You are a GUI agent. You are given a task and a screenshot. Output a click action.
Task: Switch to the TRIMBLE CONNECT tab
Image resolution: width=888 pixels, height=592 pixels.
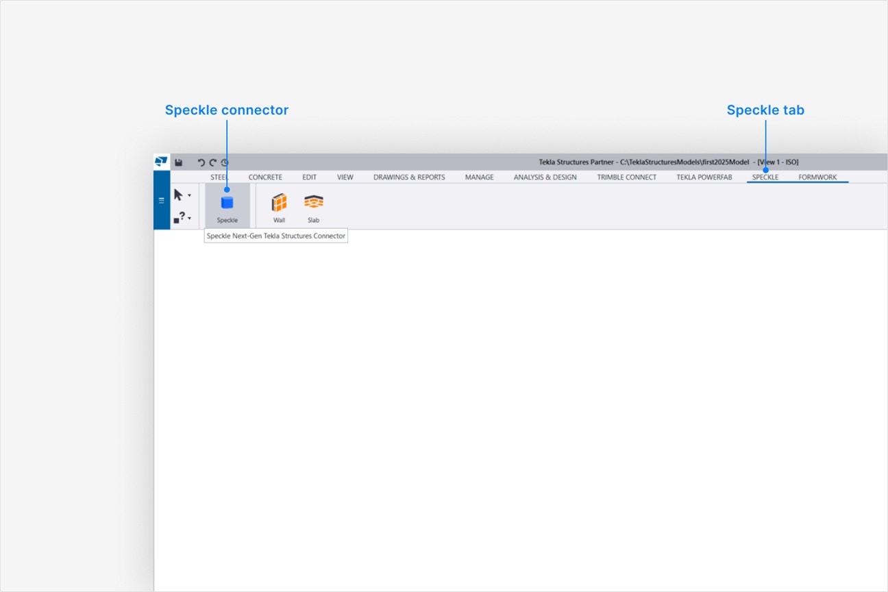(x=626, y=177)
